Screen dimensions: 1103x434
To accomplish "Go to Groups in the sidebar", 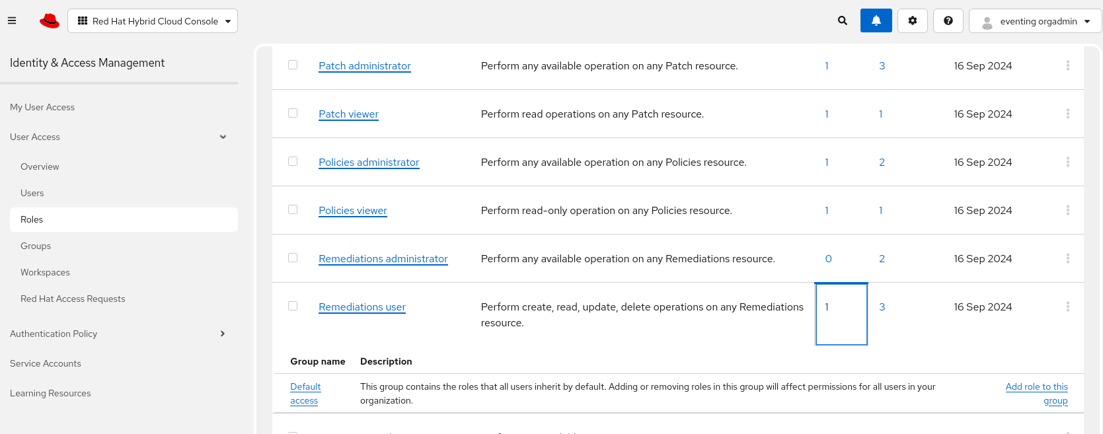I will (36, 246).
